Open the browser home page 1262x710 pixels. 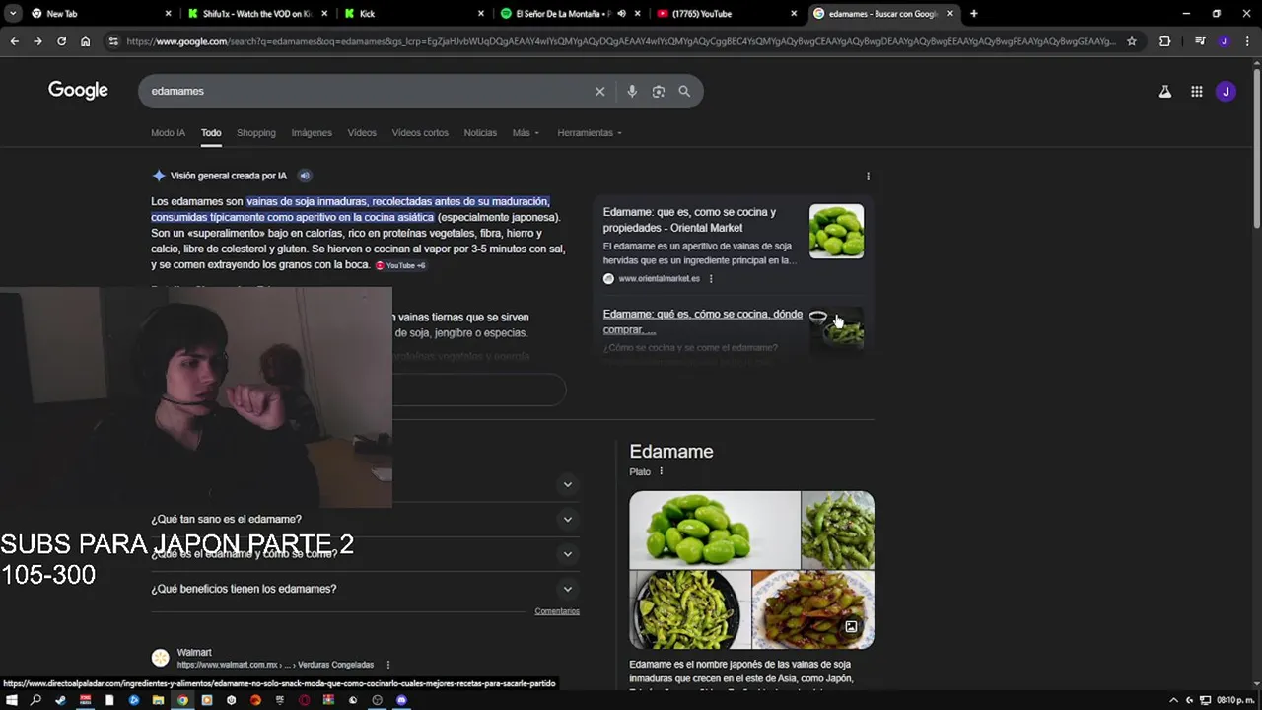click(85, 41)
